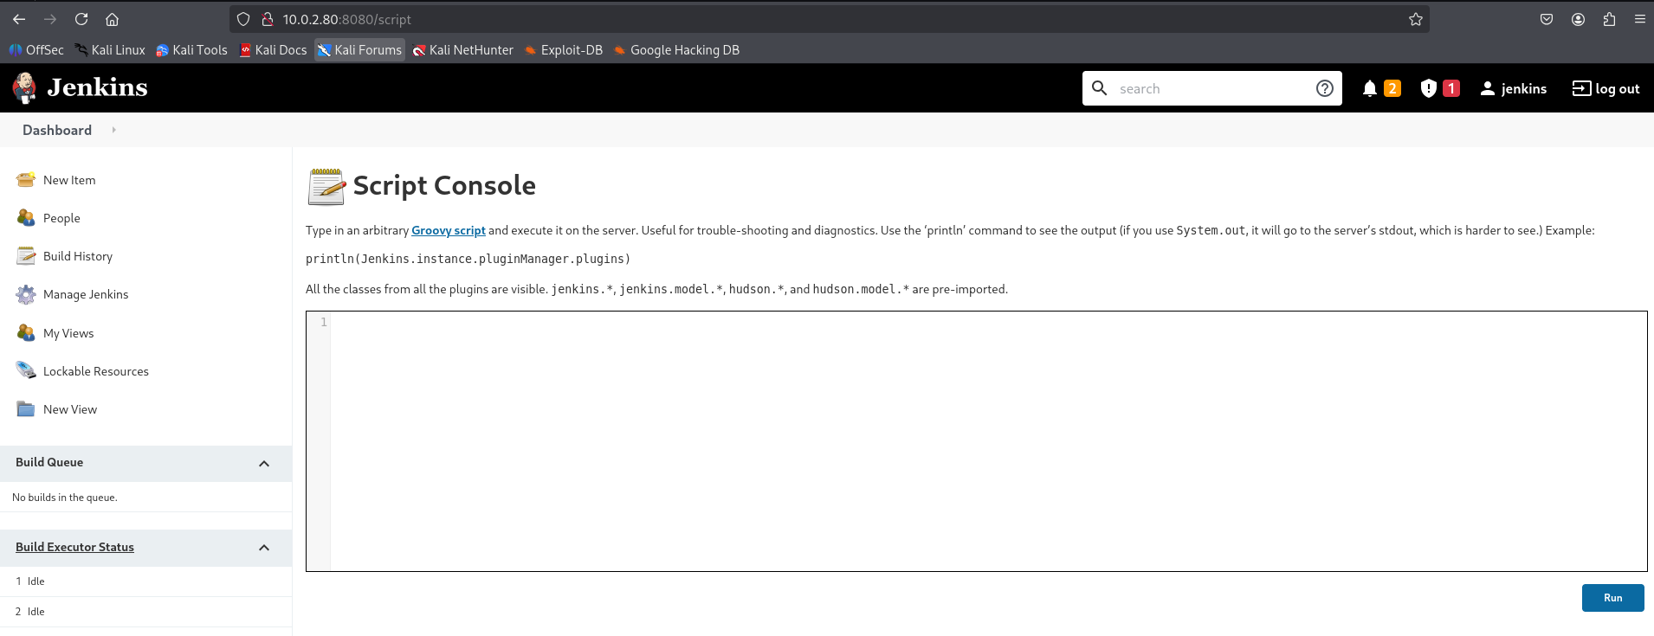Image resolution: width=1654 pixels, height=636 pixels.
Task: Focus the Jenkins search field
Action: point(1212,88)
